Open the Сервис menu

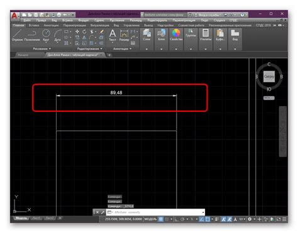99,20
